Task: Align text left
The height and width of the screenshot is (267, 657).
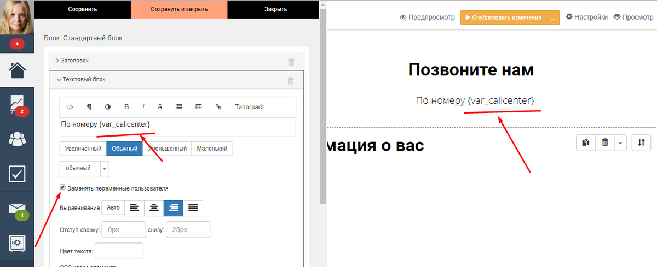Action: click(x=135, y=207)
